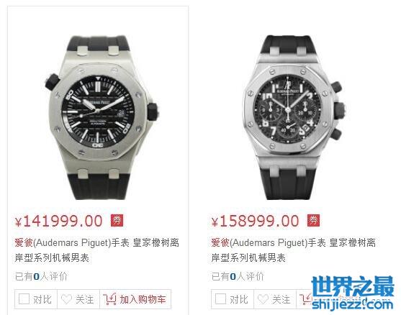Tick the 对比 checkbox for the left watch
The width and height of the screenshot is (401, 315).
point(24,299)
